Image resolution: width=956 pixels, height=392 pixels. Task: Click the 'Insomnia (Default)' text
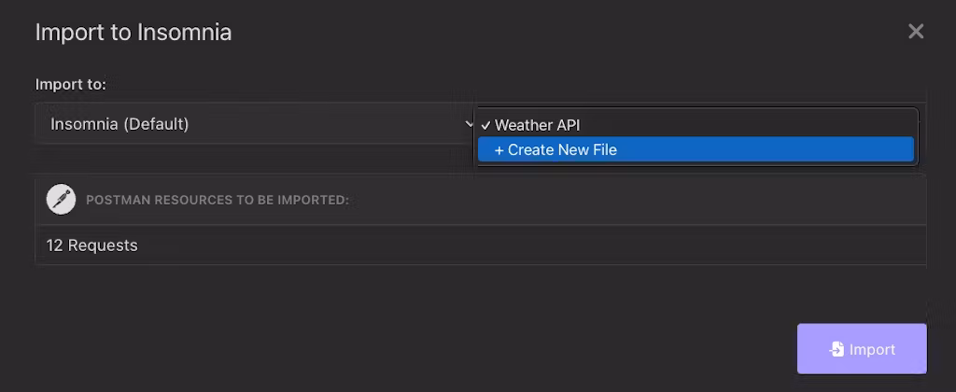(119, 123)
